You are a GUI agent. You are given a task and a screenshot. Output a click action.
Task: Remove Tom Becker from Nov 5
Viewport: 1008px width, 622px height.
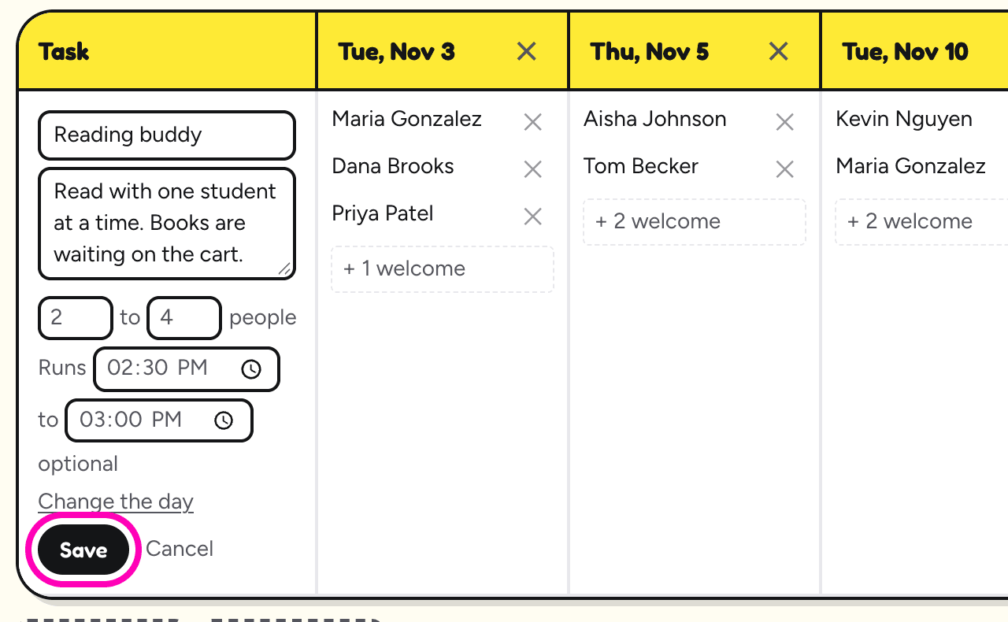point(784,169)
